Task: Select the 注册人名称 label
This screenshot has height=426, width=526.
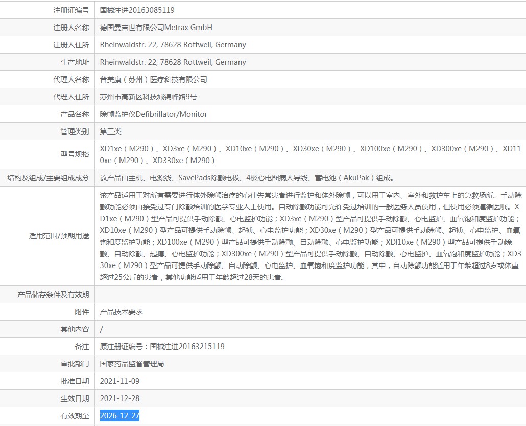Action: [x=71, y=28]
